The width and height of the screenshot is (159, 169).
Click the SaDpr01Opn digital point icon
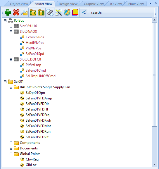point(22,93)
